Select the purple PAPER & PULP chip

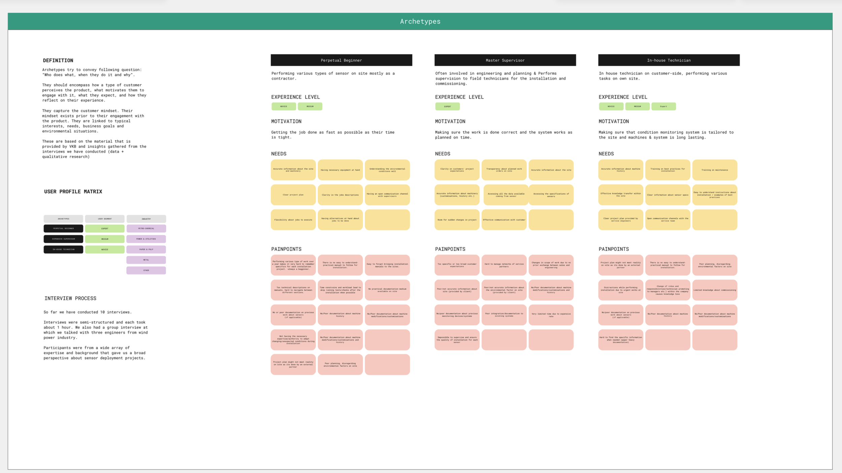[146, 249]
